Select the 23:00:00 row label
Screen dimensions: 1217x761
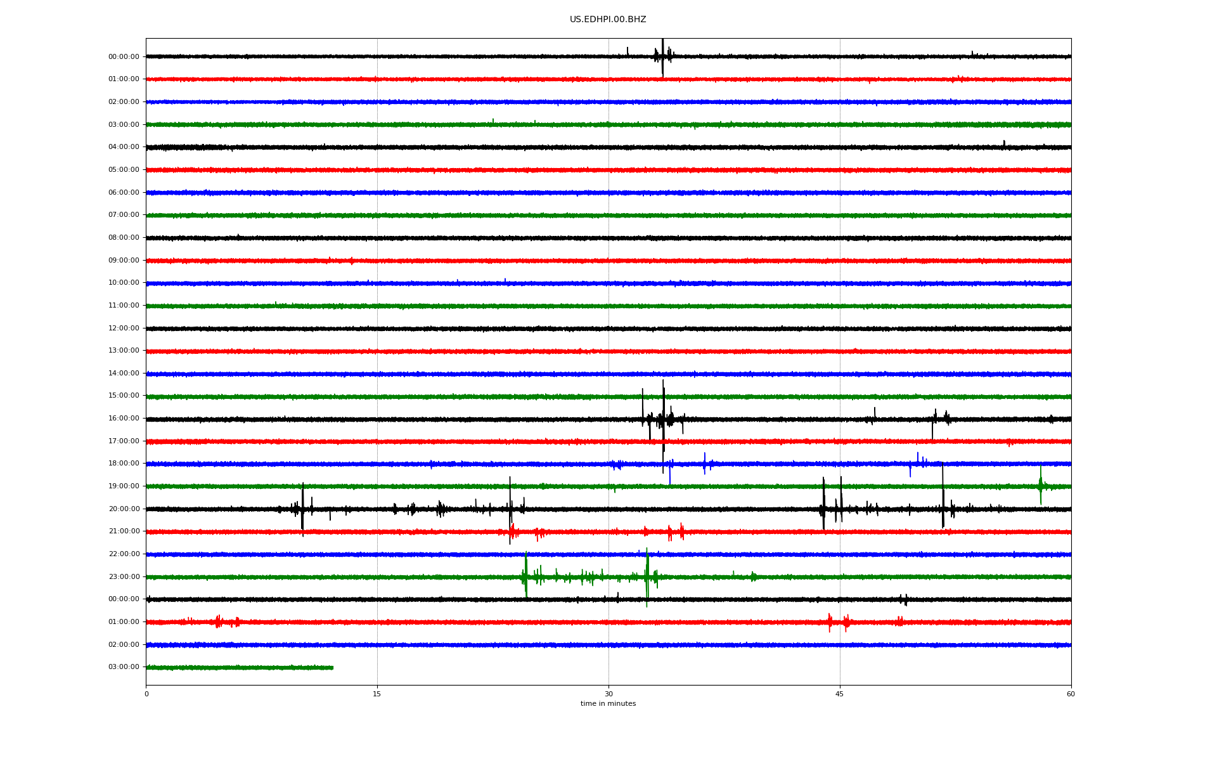click(124, 577)
